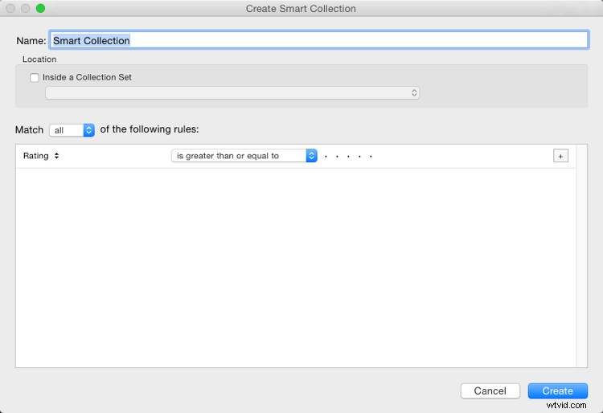Click the empty area of the rules list
Screen dimensions: 603x413
tap(296, 268)
